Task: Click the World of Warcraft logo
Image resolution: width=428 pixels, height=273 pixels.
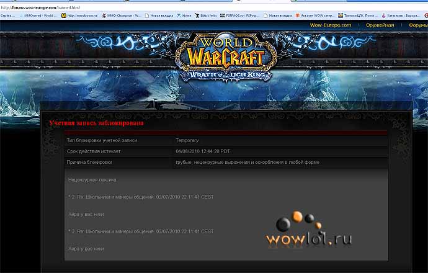Action: tap(225, 57)
